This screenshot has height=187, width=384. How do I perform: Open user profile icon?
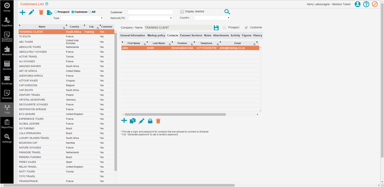[358, 4]
